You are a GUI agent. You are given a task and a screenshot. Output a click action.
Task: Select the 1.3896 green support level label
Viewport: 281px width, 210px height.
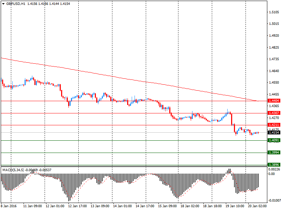274,164
